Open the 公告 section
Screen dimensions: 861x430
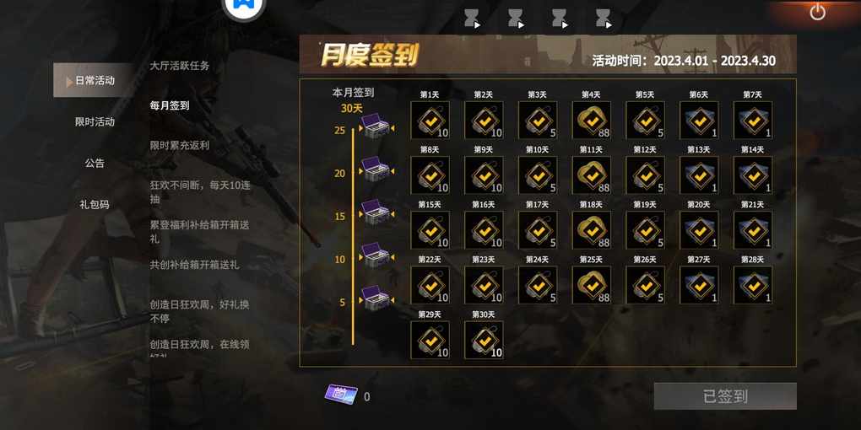tap(95, 163)
